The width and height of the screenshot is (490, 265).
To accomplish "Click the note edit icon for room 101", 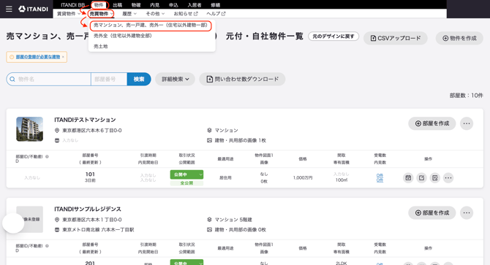I will point(434,177).
